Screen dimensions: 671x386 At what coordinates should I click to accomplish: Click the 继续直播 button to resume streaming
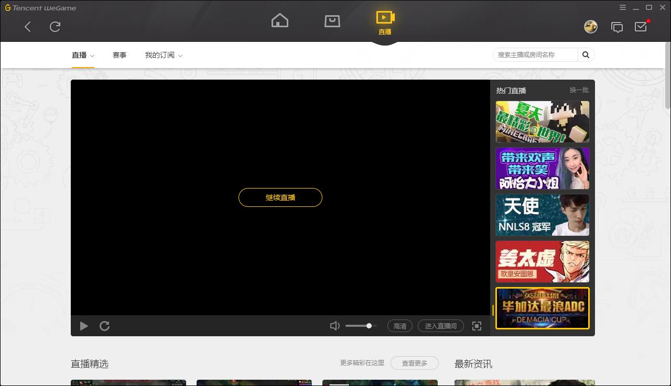coord(280,197)
